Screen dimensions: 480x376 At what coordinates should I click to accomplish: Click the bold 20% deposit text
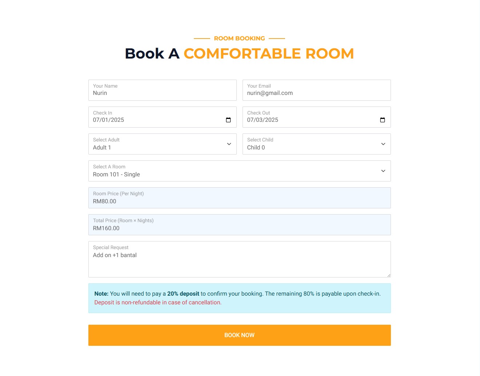(x=183, y=294)
